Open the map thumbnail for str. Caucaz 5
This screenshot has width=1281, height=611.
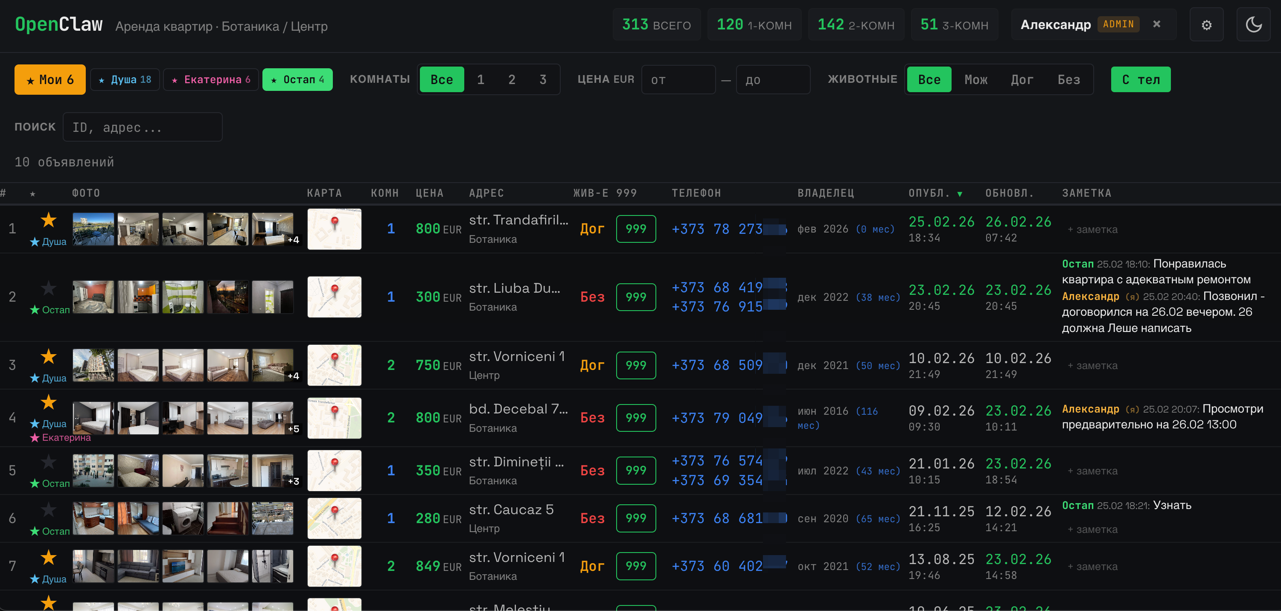(334, 518)
